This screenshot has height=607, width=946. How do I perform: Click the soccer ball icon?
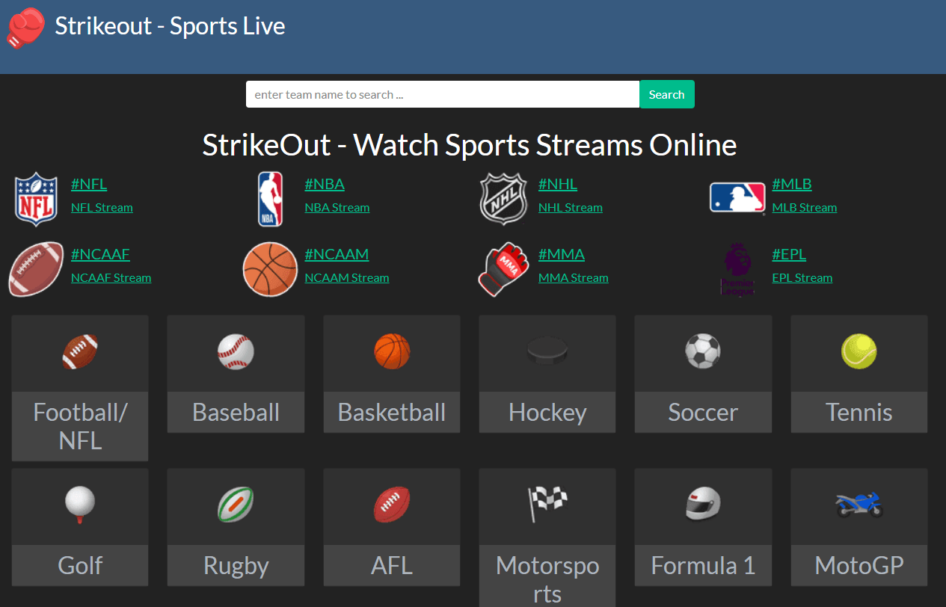pyautogui.click(x=703, y=351)
